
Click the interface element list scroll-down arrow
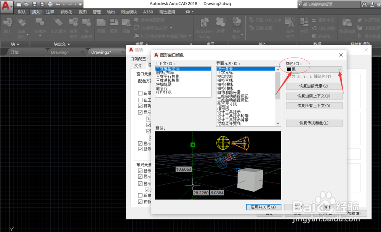coord(278,123)
